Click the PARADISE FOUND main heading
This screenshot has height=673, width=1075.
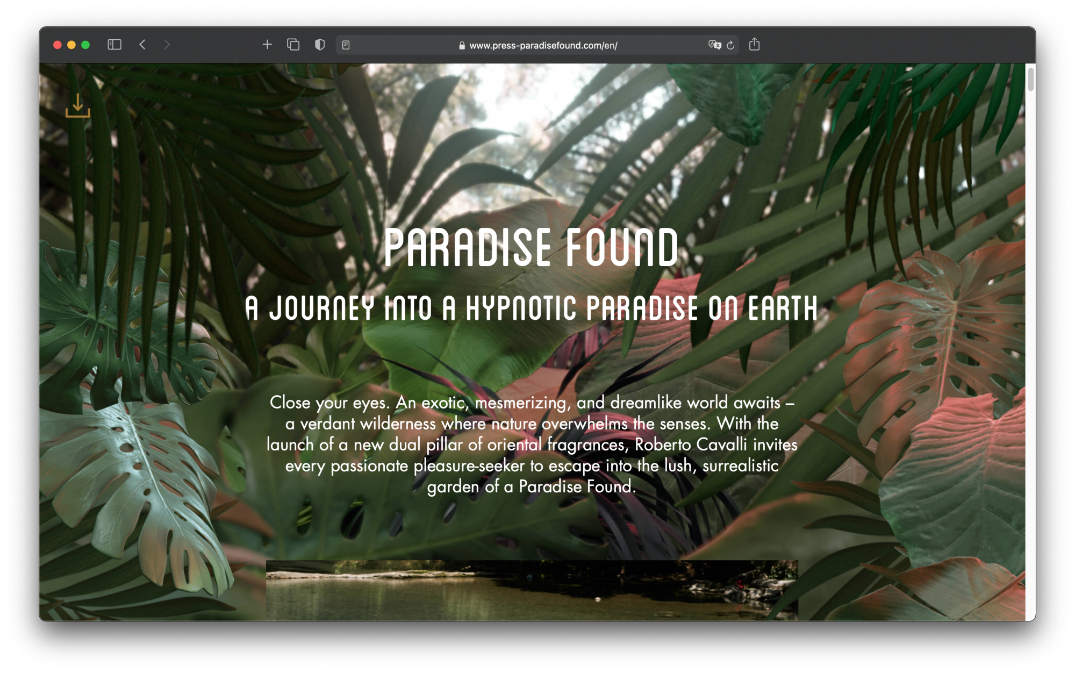click(531, 247)
